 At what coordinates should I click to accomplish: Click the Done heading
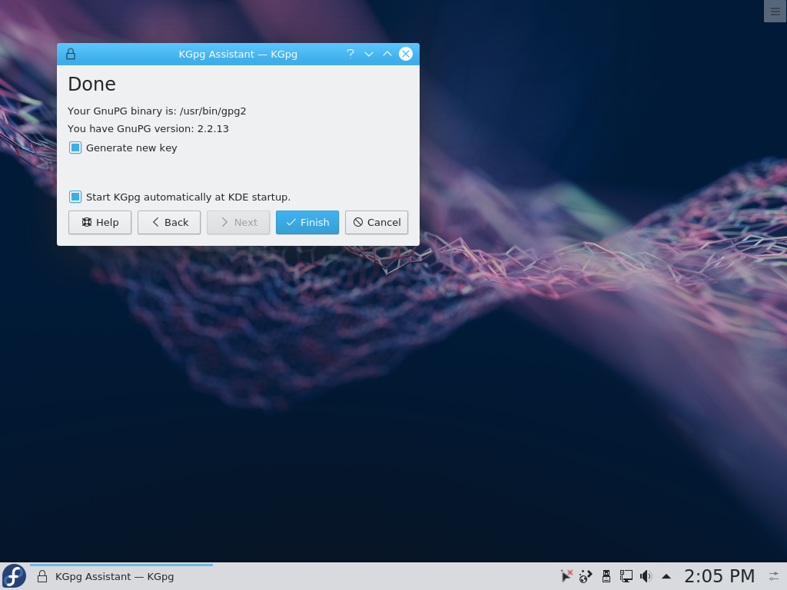pos(92,84)
